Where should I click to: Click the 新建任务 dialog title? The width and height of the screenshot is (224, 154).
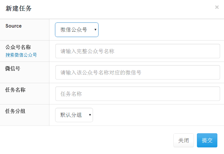19,8
